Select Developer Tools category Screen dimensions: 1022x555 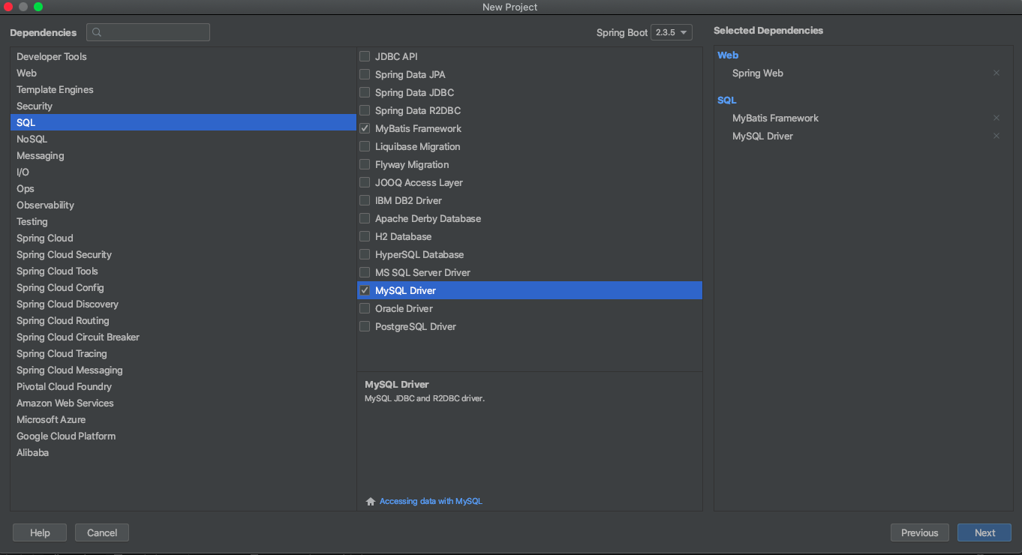(183, 57)
